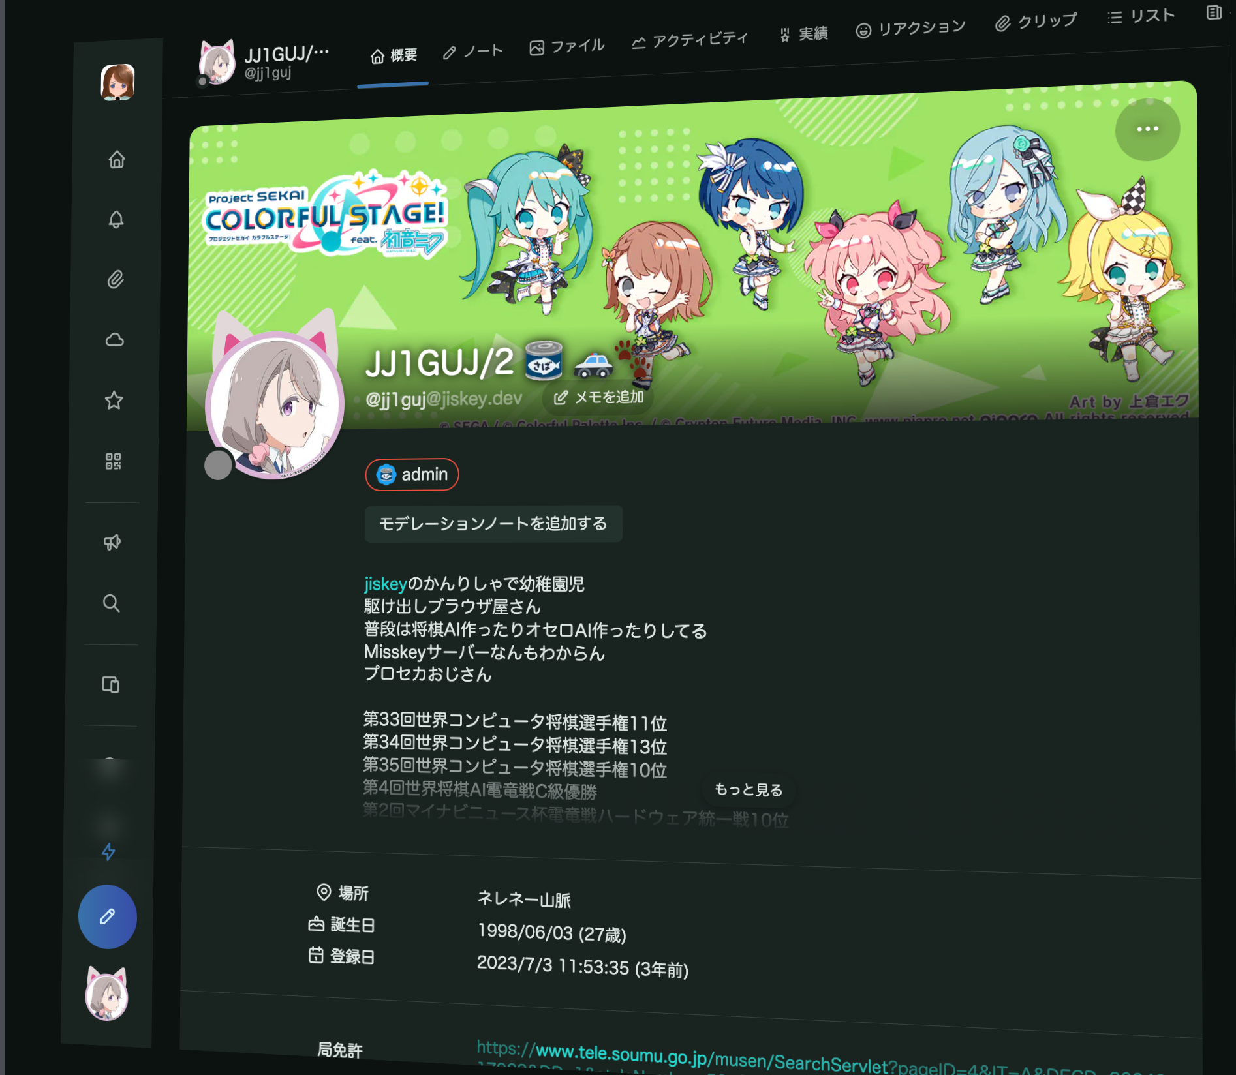Click the lightning bolt icon in the sidebar
This screenshot has width=1236, height=1075.
(x=109, y=852)
